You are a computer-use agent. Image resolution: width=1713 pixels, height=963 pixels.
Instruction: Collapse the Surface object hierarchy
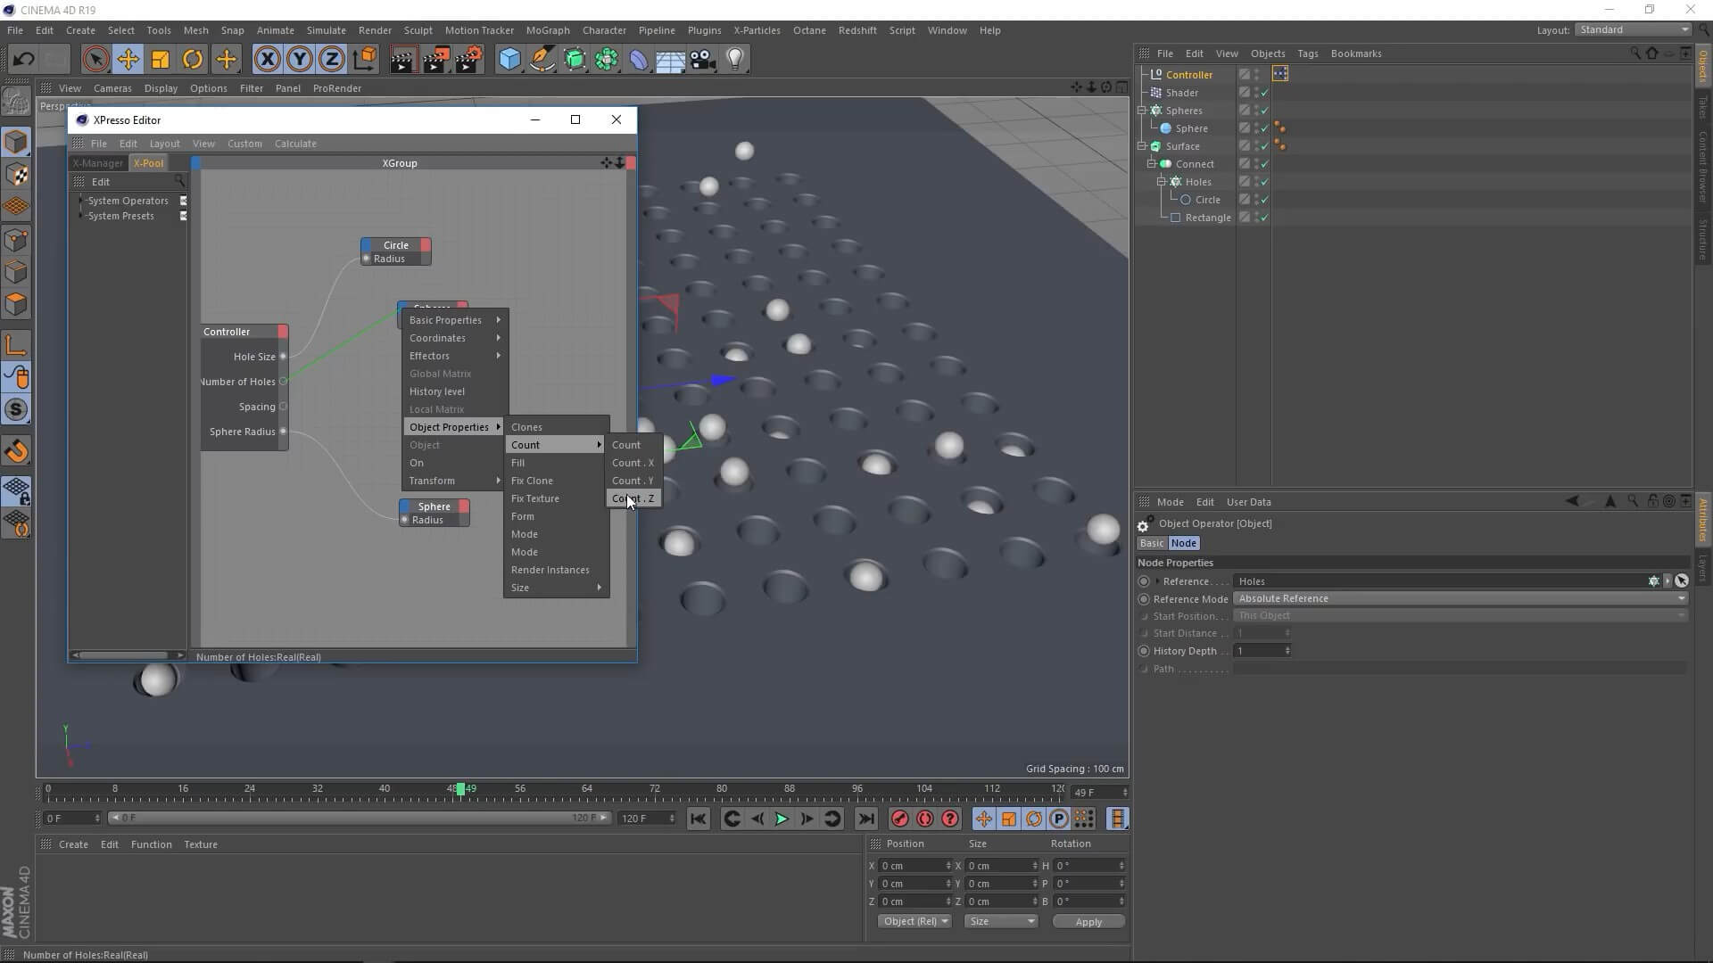pyautogui.click(x=1141, y=146)
